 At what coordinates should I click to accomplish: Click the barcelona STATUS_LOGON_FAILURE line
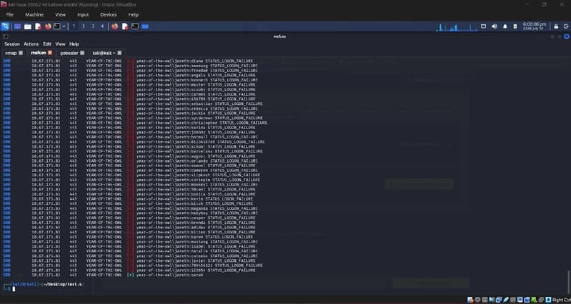point(133,151)
